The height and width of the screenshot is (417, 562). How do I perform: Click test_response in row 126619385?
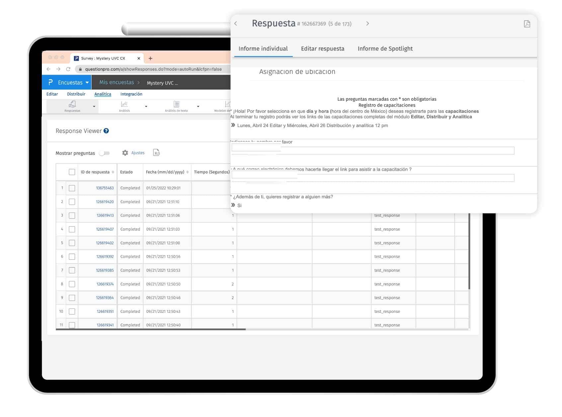(x=387, y=270)
